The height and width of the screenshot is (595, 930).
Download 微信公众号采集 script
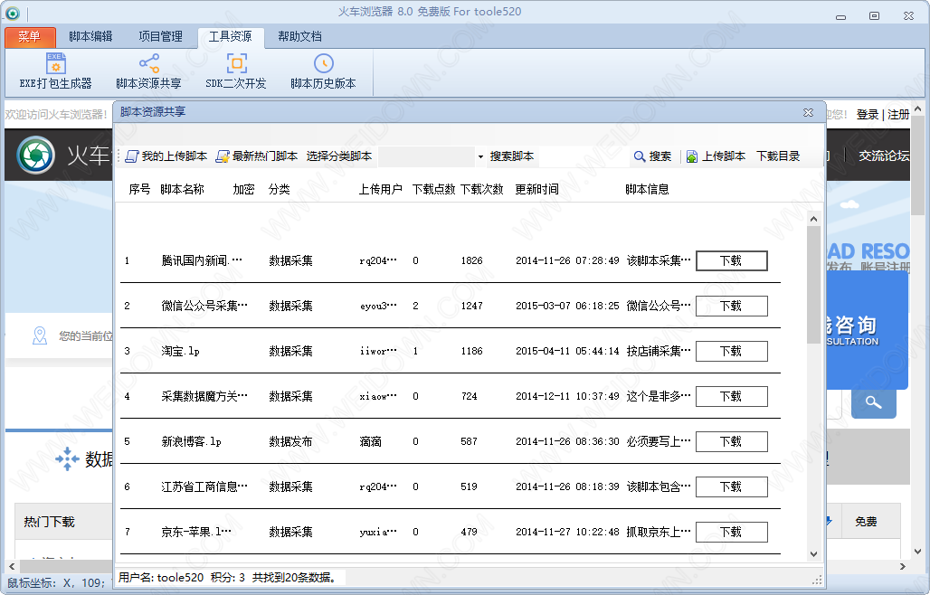point(731,306)
